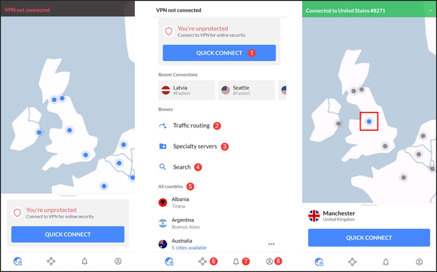Click the Search magnifier icon
This screenshot has width=437, height=272.
(162, 167)
